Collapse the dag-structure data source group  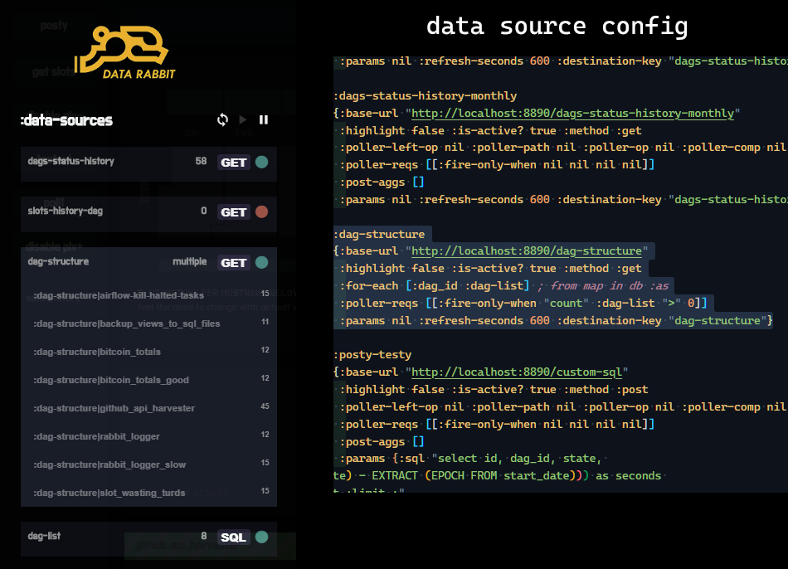tap(148, 262)
